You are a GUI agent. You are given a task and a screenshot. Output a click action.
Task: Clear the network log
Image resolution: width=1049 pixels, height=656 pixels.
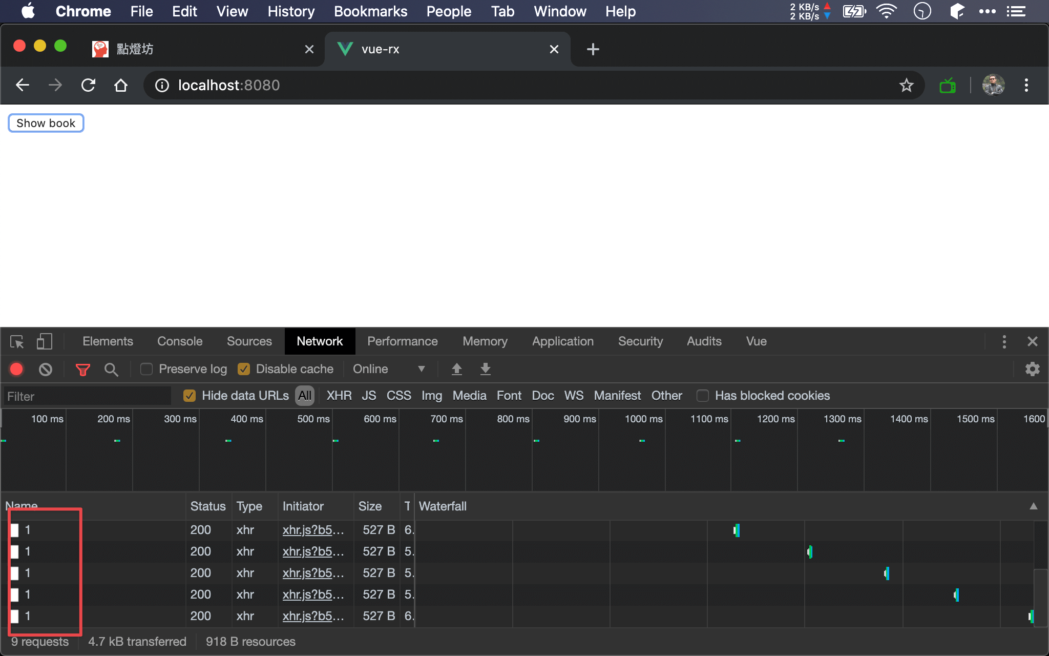click(46, 369)
